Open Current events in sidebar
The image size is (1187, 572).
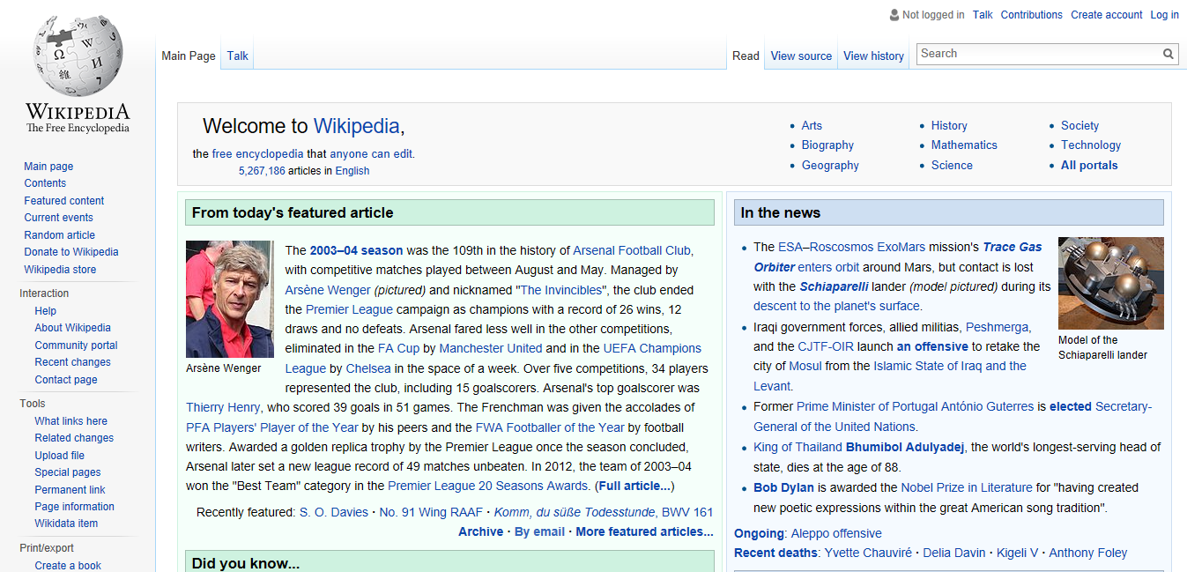[58, 218]
